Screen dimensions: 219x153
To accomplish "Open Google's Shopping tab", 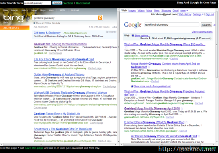I will coord(166,10).
